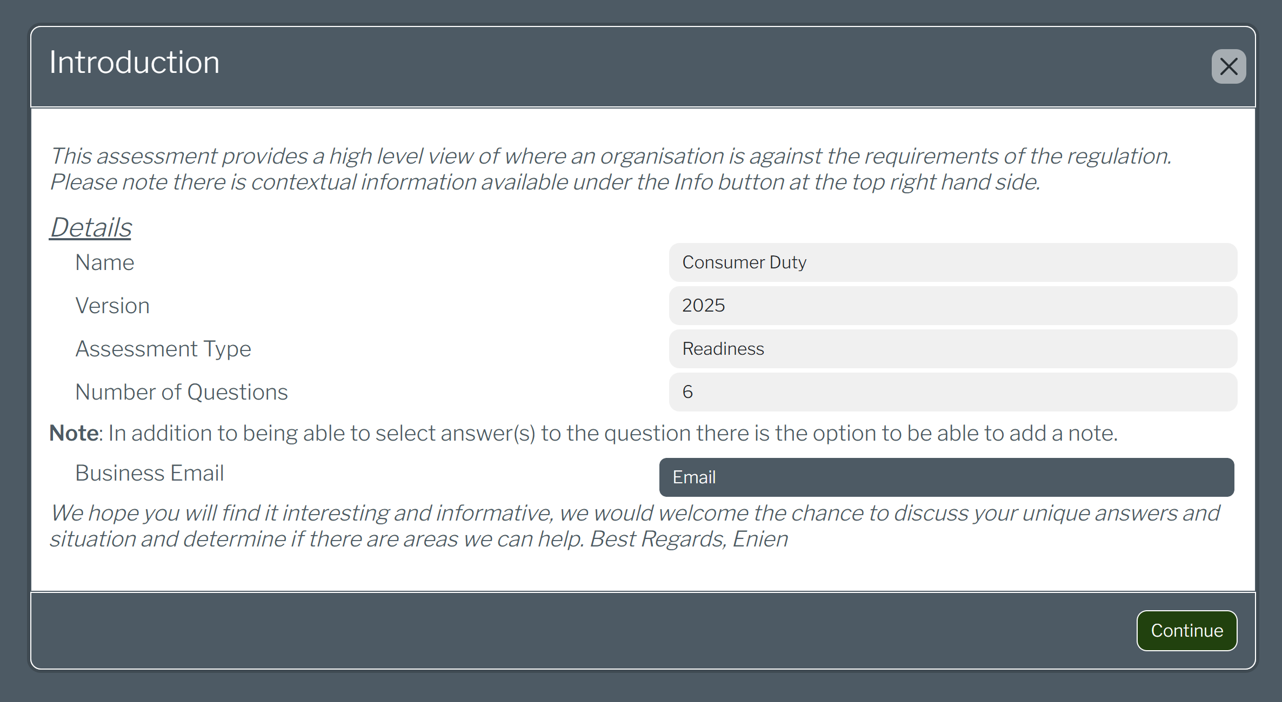The height and width of the screenshot is (702, 1282).
Task: Click the Number of Questions label
Action: pyautogui.click(x=182, y=392)
